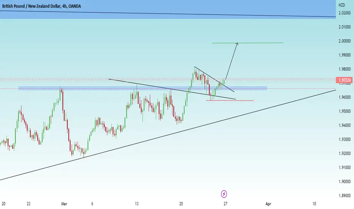Click the 1.91000 price axis label
354x209 pixels.
pyautogui.click(x=345, y=168)
